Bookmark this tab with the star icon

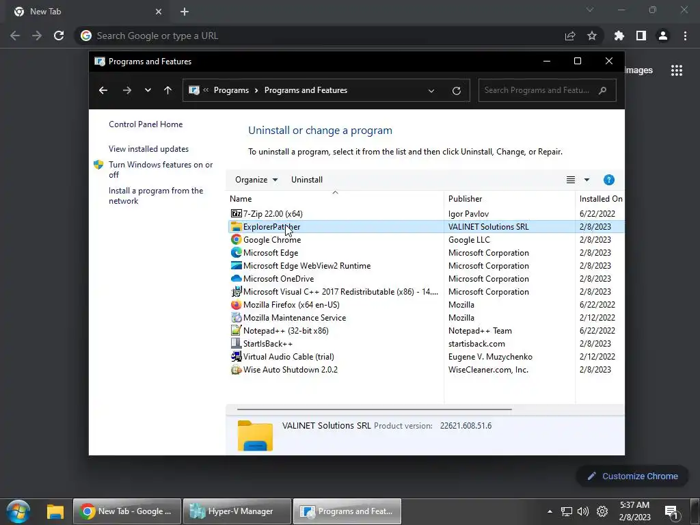(x=592, y=36)
